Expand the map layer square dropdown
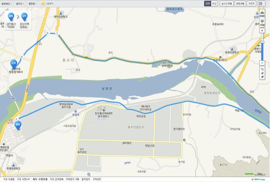Viewport: 270px width, 182px height. click(262, 3)
